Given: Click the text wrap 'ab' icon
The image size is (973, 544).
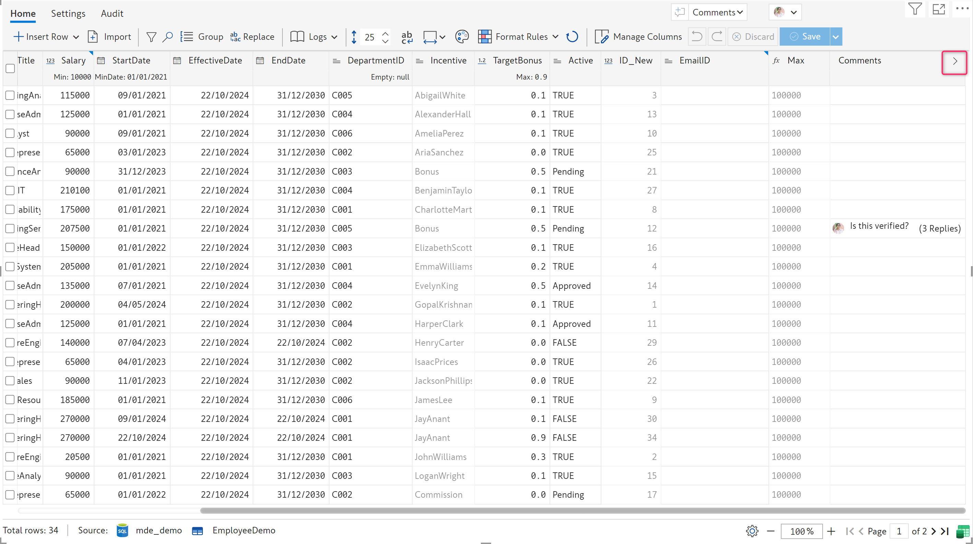Looking at the screenshot, I should [407, 37].
